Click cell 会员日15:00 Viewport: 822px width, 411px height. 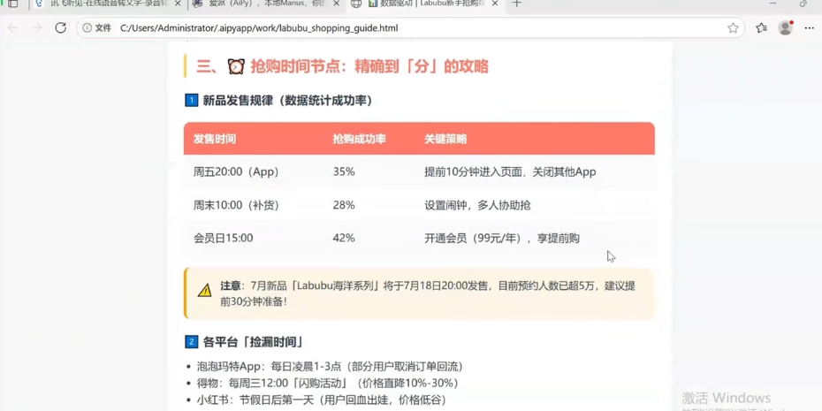(x=224, y=238)
